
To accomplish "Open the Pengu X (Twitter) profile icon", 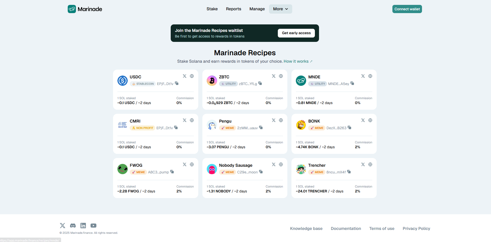I will (274, 120).
